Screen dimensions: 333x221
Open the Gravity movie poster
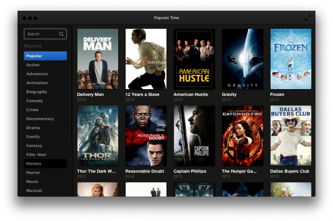pyautogui.click(x=242, y=59)
